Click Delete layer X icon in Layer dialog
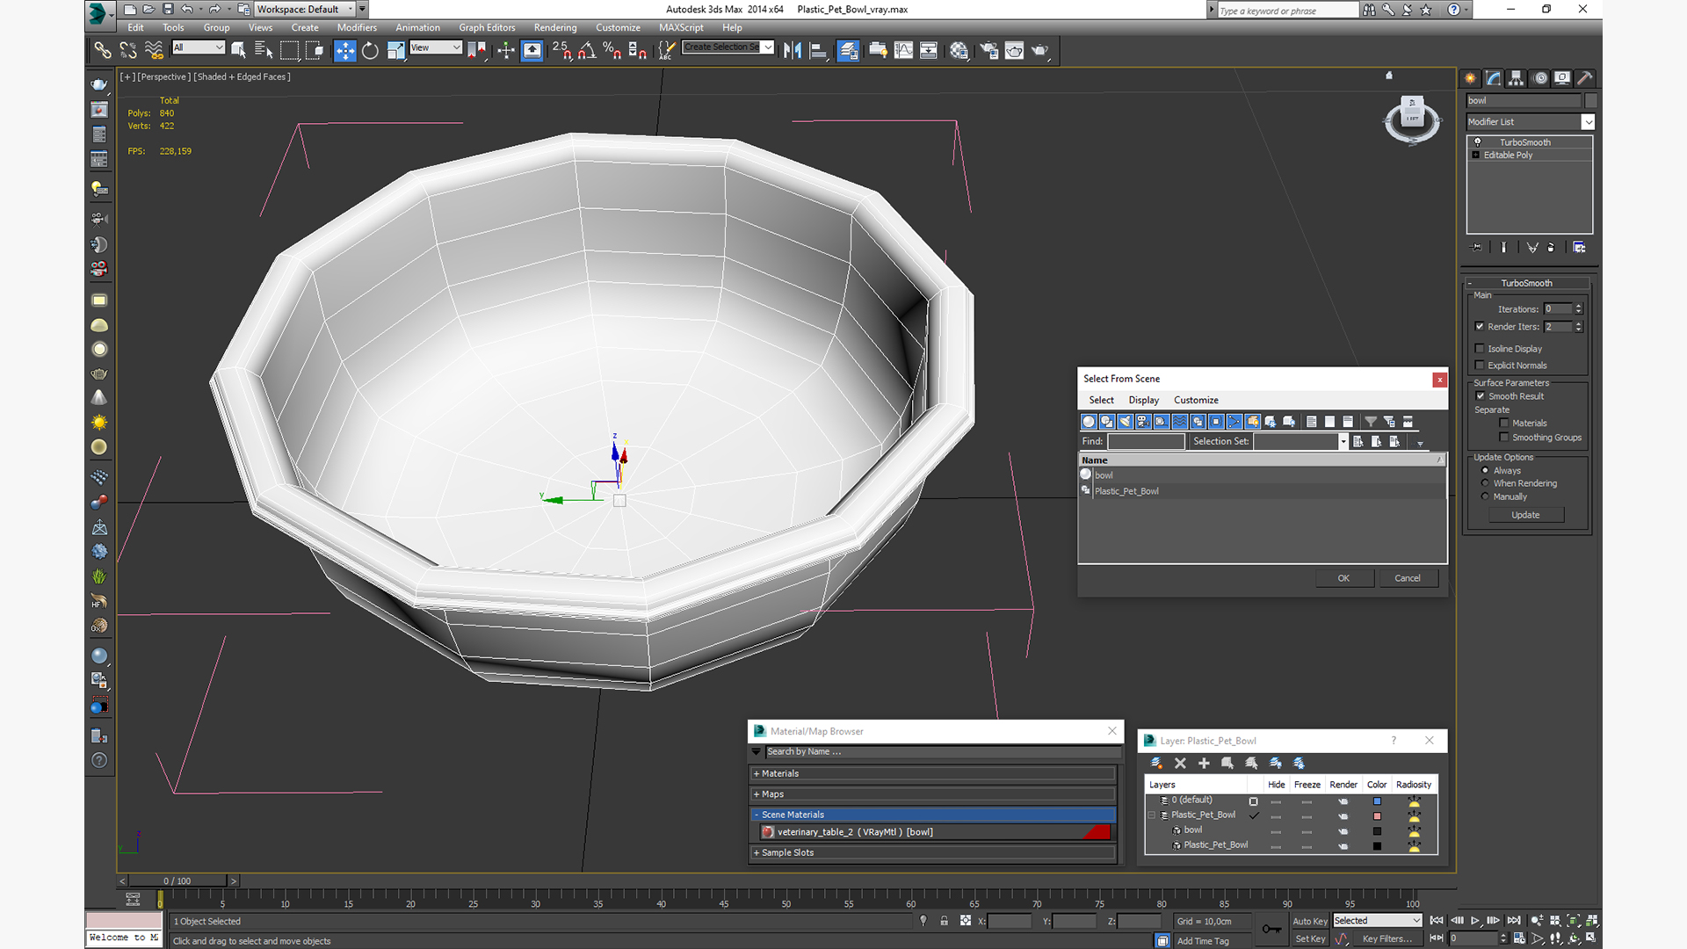 [1180, 763]
